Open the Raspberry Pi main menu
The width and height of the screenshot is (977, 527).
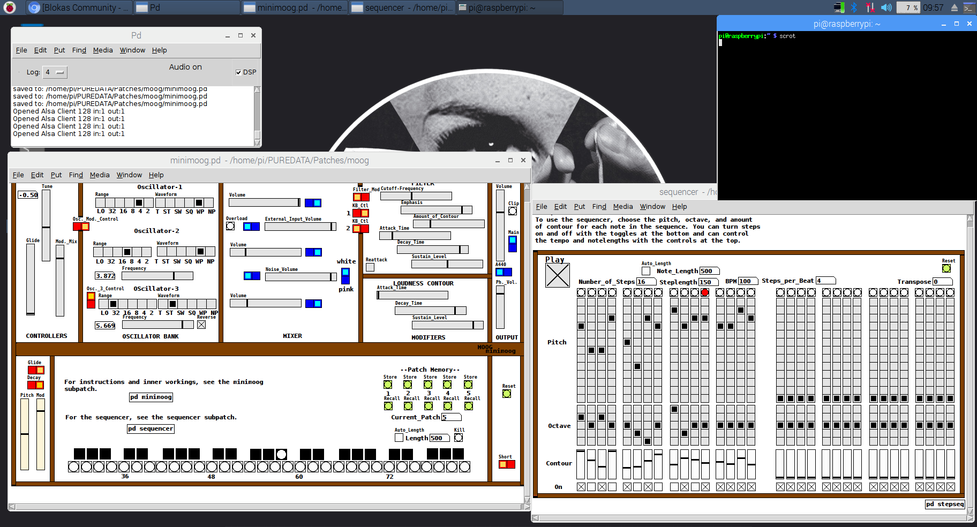click(10, 7)
